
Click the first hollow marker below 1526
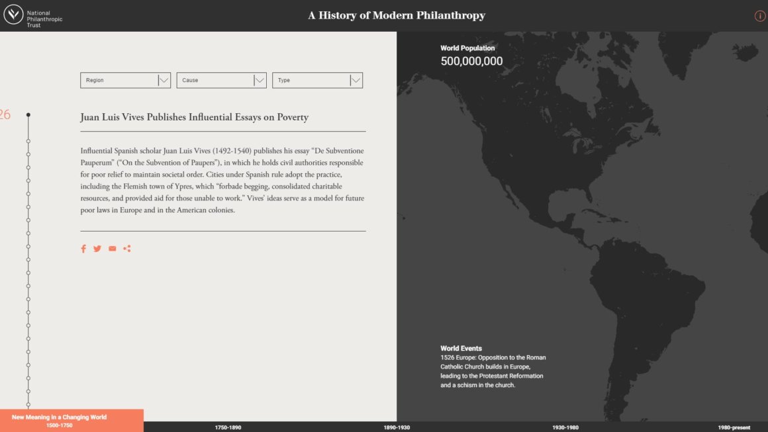(x=28, y=141)
